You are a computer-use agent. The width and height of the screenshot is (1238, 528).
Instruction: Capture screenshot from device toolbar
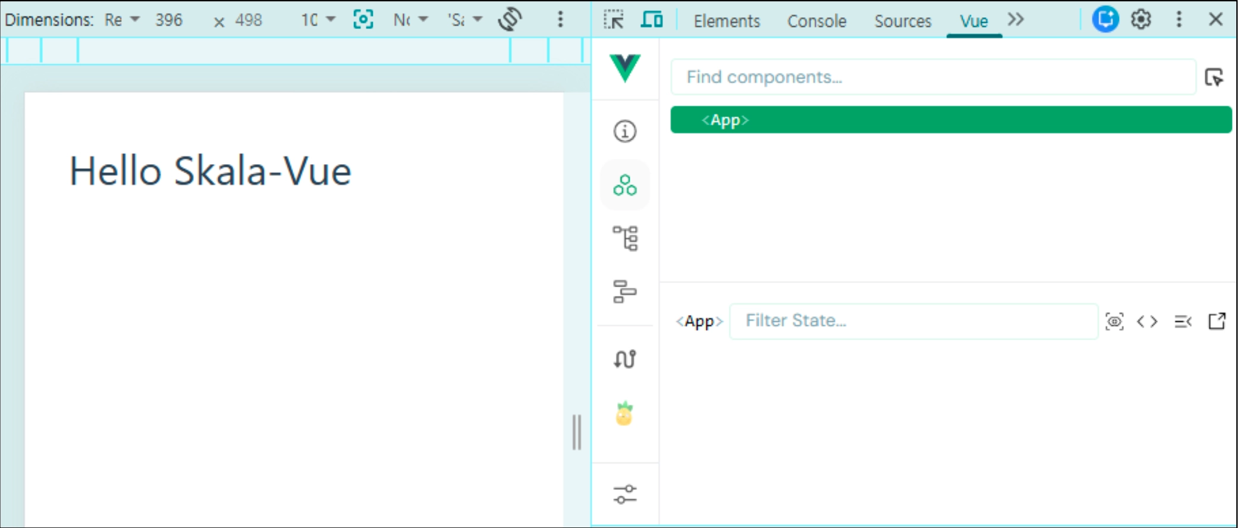pyautogui.click(x=363, y=20)
